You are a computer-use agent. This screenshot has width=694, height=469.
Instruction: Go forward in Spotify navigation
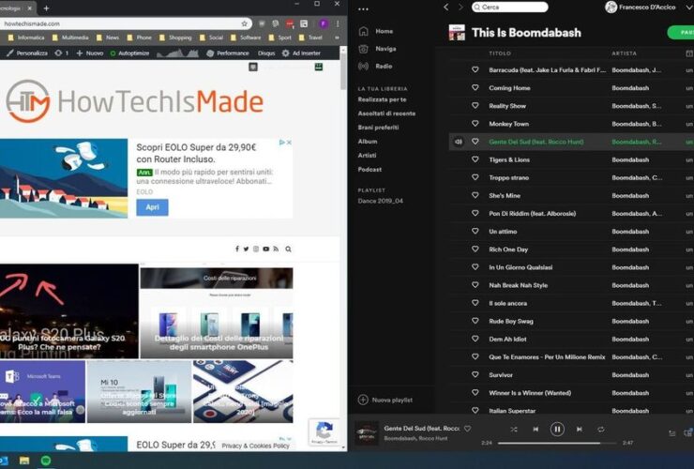pyautogui.click(x=460, y=8)
